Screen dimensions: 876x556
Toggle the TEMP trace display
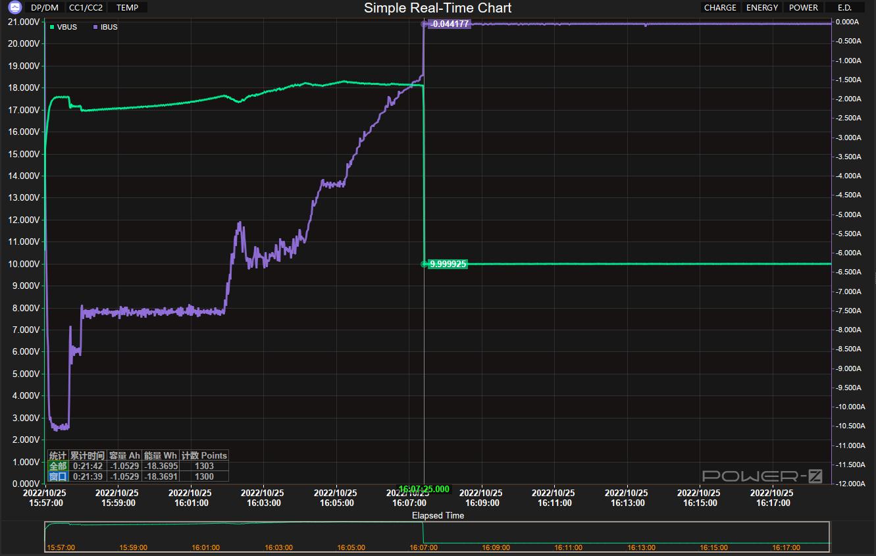[127, 8]
